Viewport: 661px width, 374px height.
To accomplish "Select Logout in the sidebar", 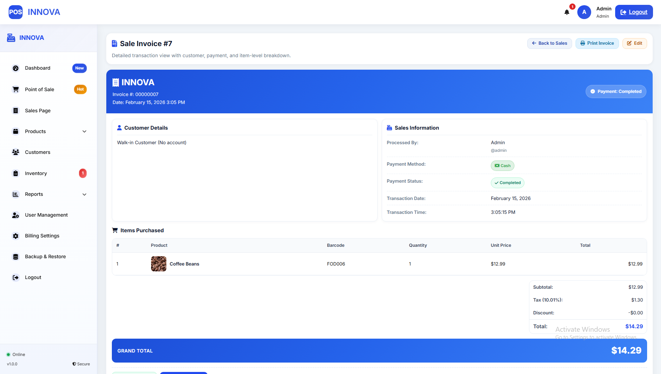I will 33,277.
